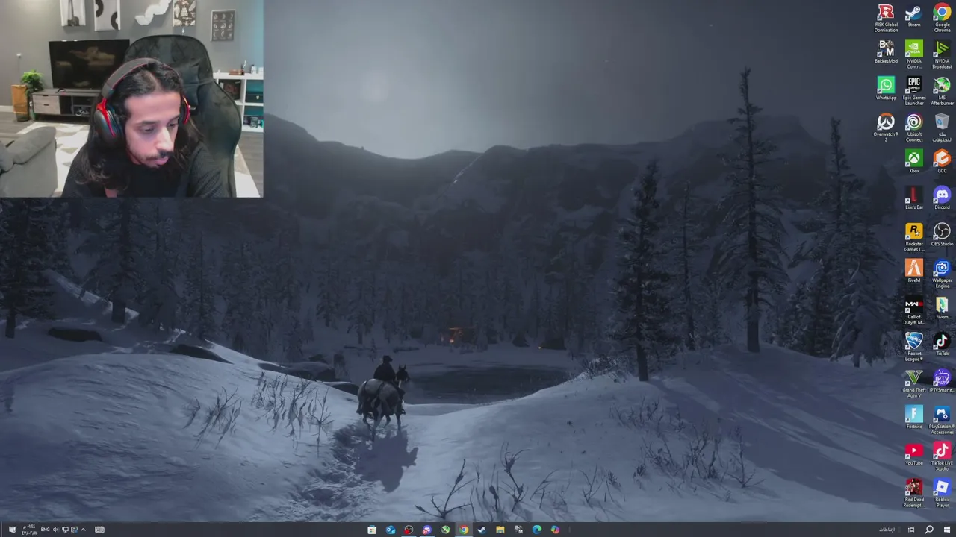Launch the Fortnite desktop shortcut
The width and height of the screenshot is (956, 537).
[x=913, y=415]
